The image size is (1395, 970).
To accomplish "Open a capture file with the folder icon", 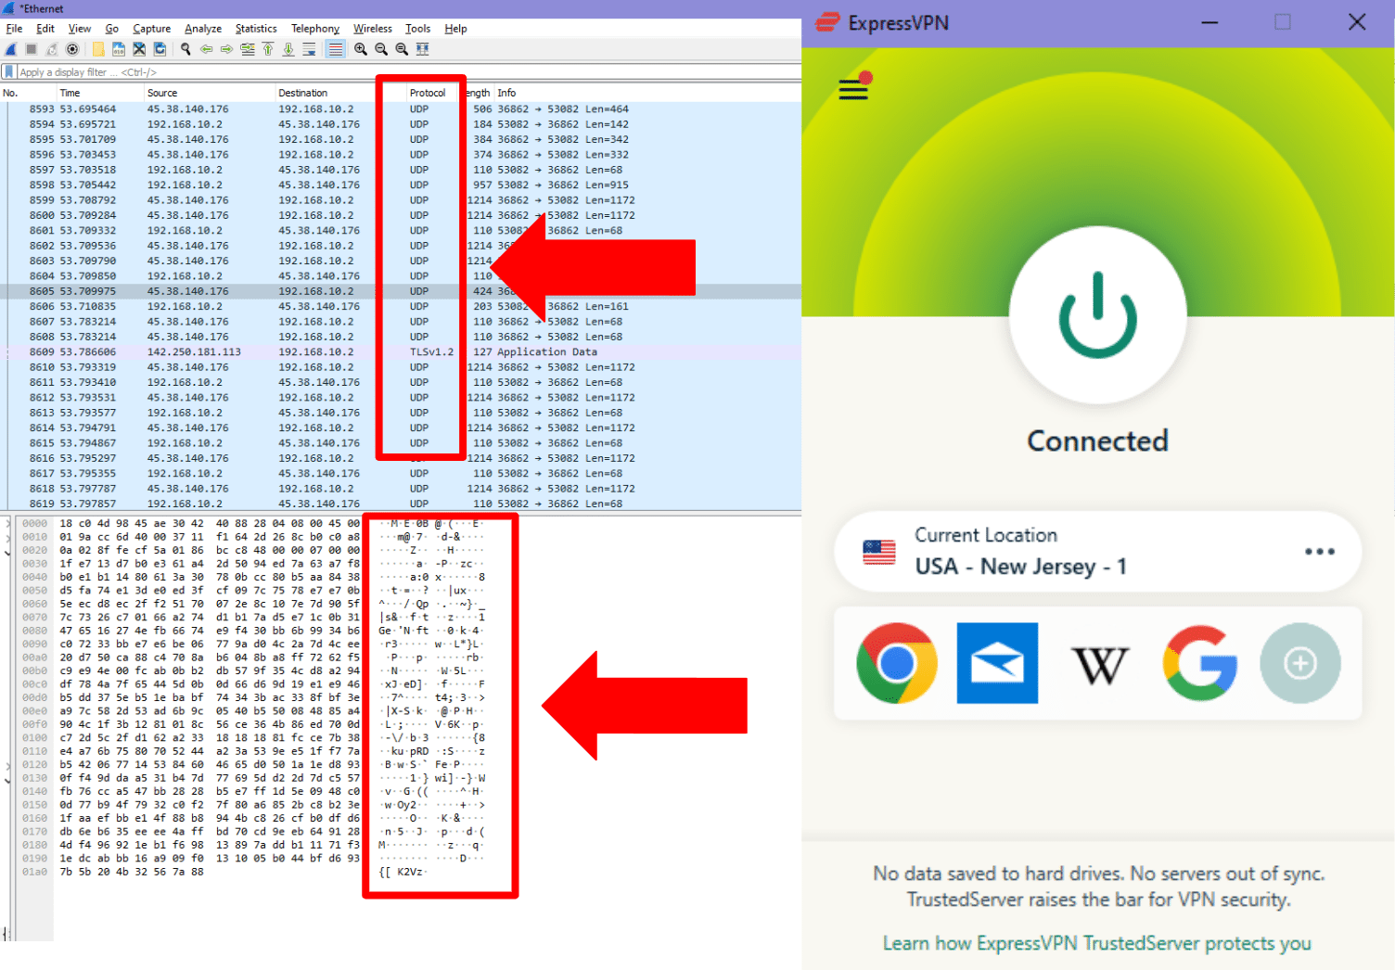I will point(98,49).
